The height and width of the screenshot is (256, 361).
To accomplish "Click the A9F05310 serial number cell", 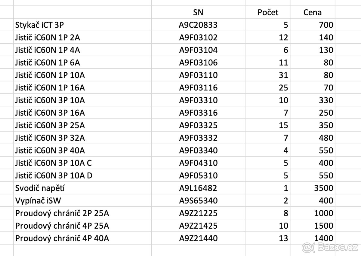I will [x=198, y=175].
